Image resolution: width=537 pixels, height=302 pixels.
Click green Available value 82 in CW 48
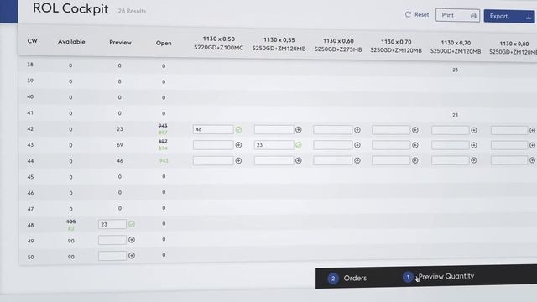point(70,228)
